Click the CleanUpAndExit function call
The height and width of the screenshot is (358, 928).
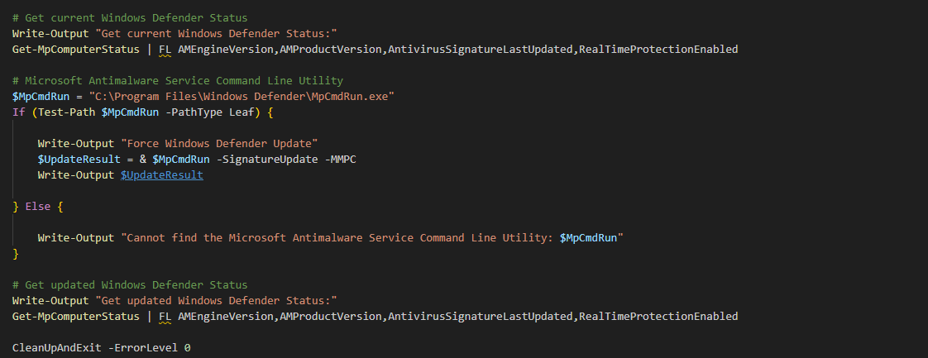coord(57,348)
